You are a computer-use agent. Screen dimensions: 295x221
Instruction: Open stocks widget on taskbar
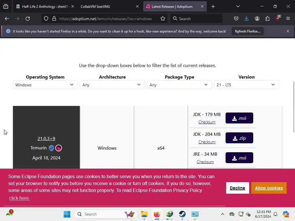pos(10,213)
